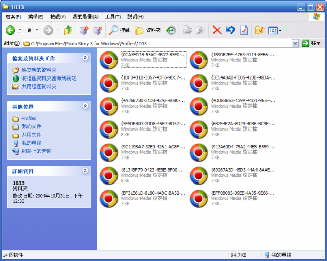Select file icon for {5F5DF803-2DD8-45E7-8D57-...

(x=109, y=129)
